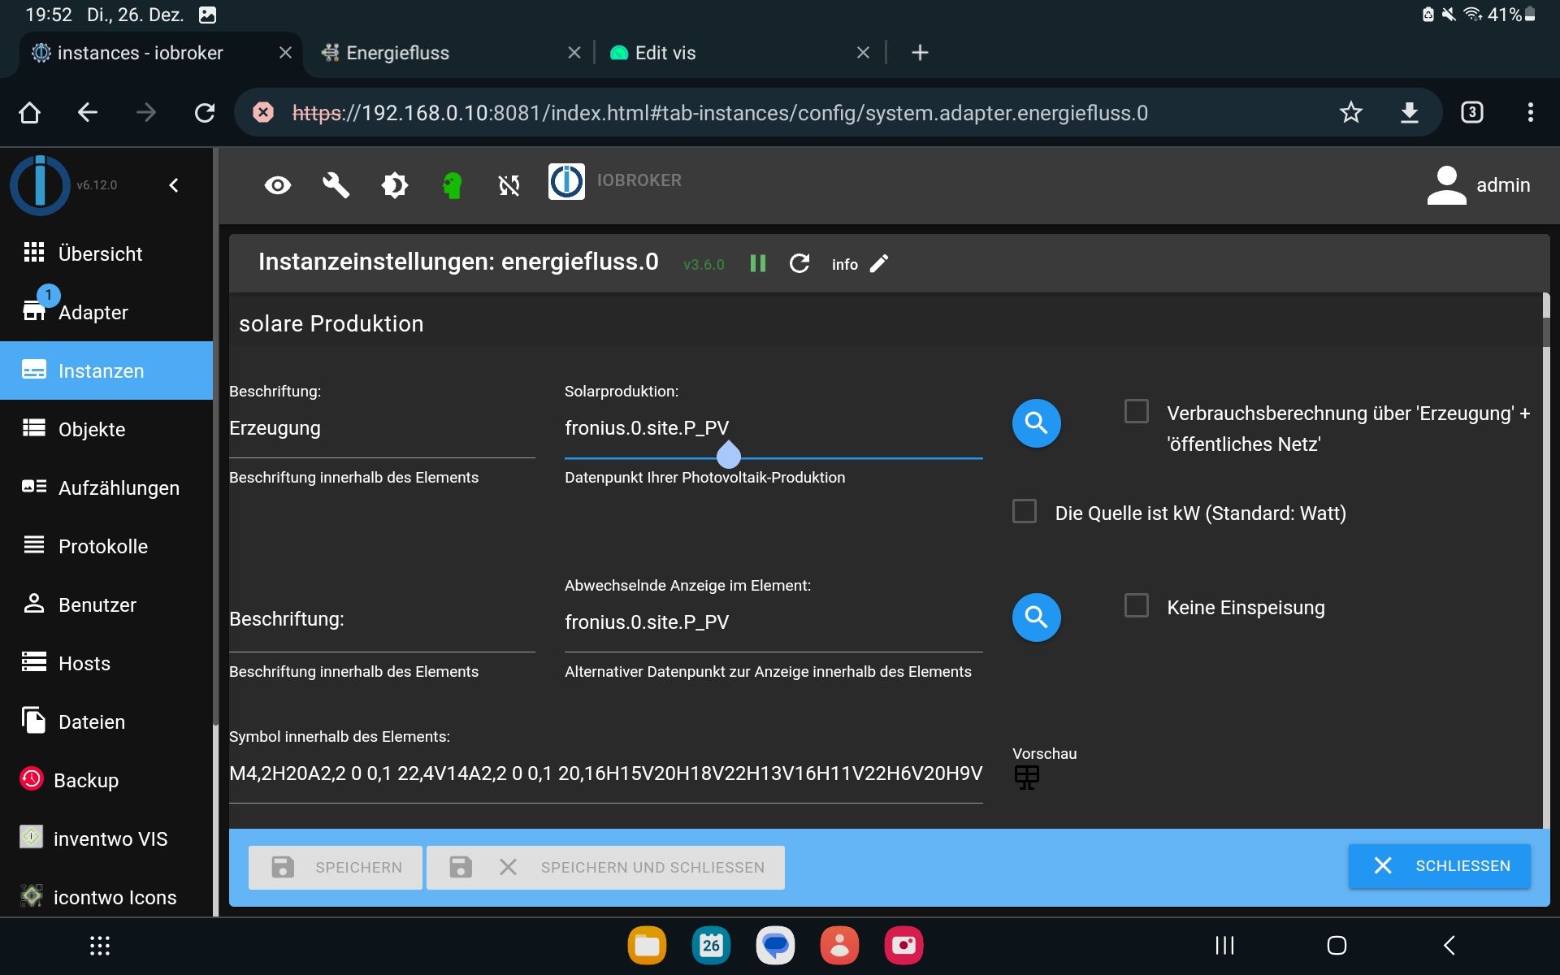This screenshot has width=1560, height=975.
Task: Drag the Solarproduktion field slider
Action: click(728, 454)
